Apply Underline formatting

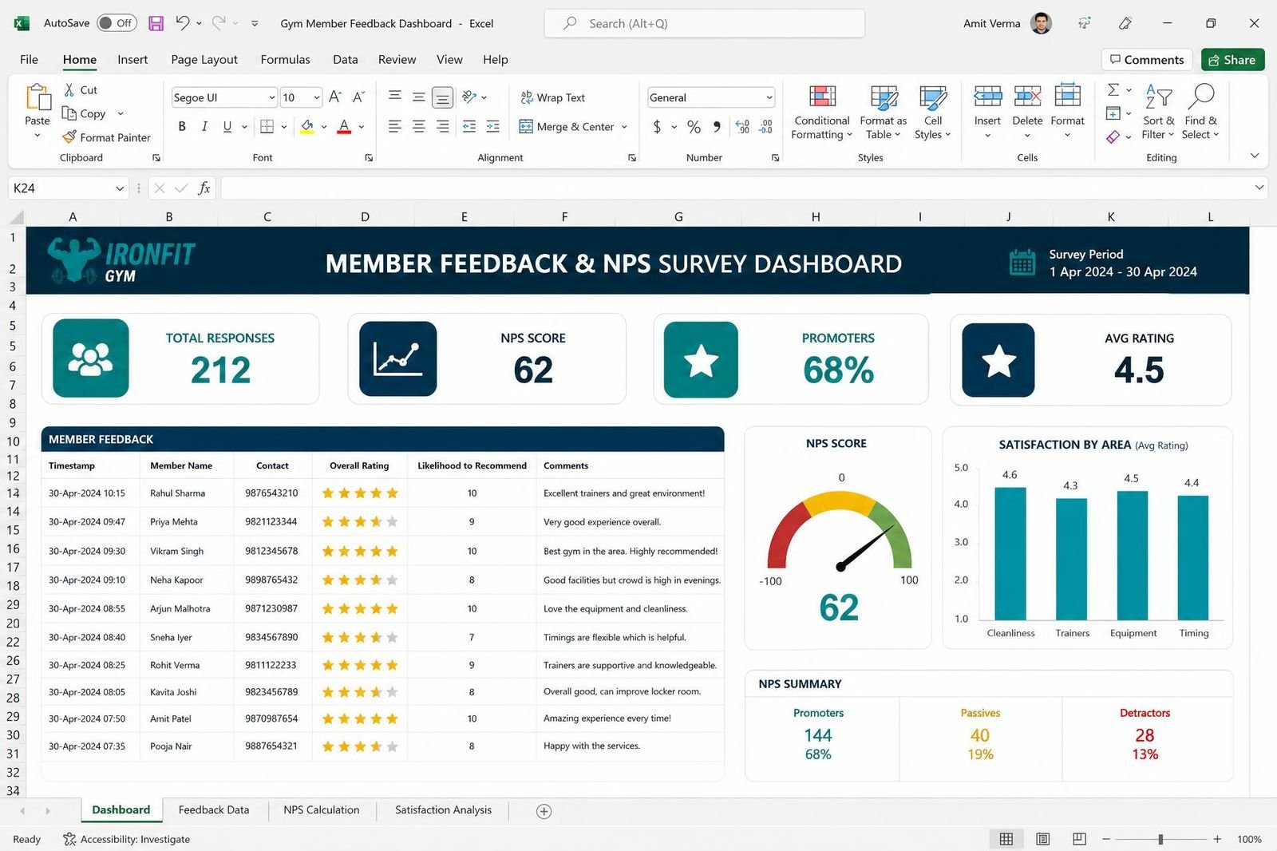(227, 126)
